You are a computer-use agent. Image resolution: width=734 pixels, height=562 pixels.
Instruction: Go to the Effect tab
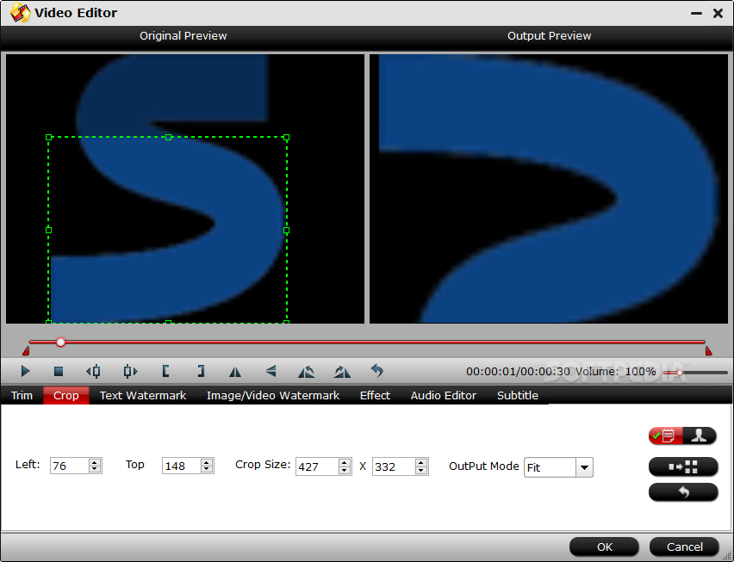[x=375, y=396]
